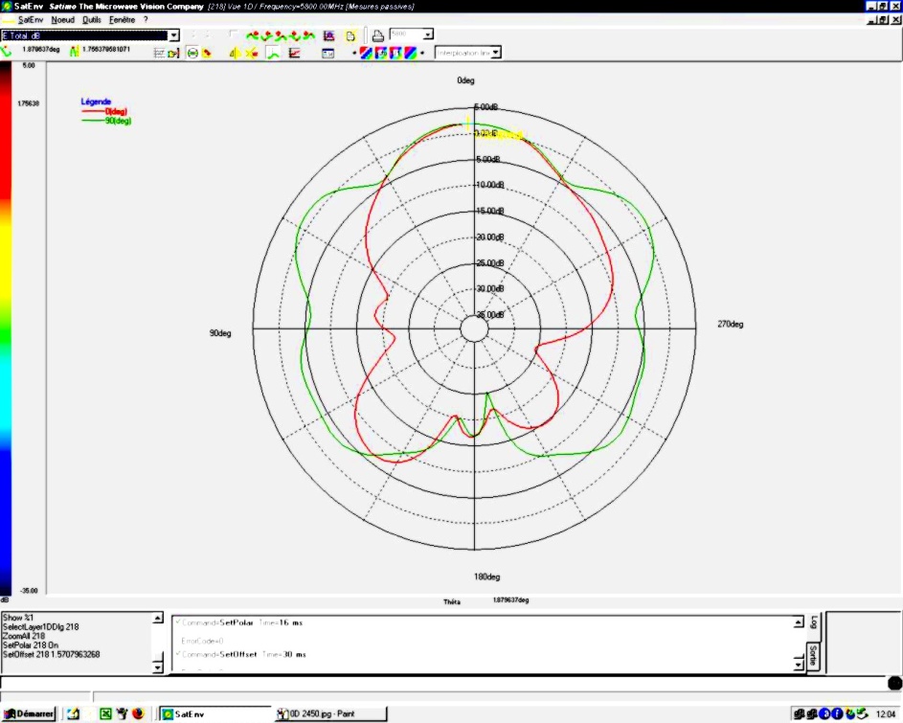The image size is (903, 723).
Task: Click the grid table icon
Action: [x=161, y=53]
